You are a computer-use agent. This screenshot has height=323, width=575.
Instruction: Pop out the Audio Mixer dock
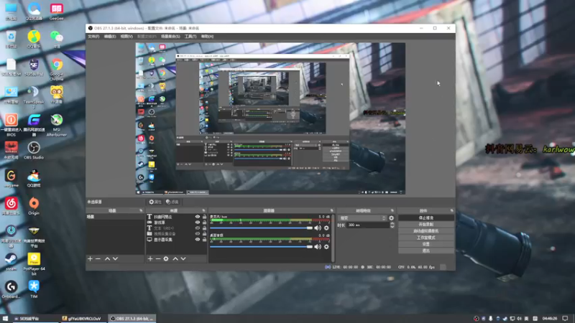click(332, 210)
